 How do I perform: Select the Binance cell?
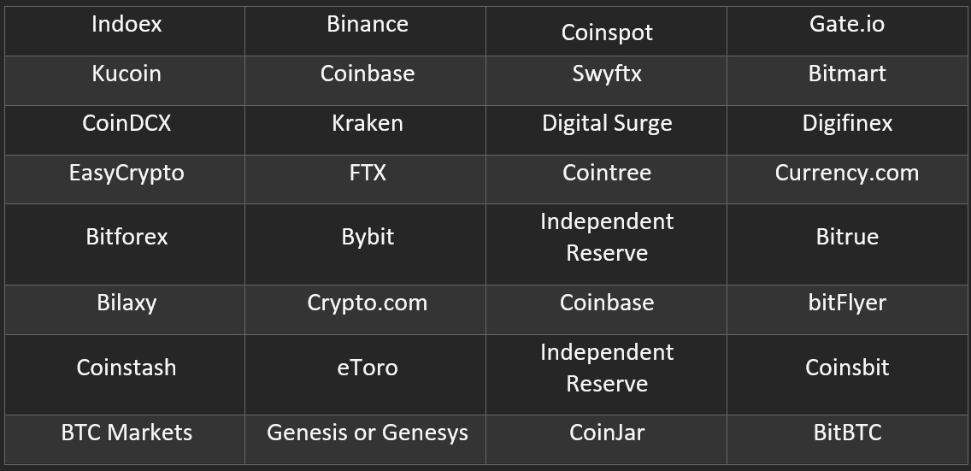(x=365, y=31)
